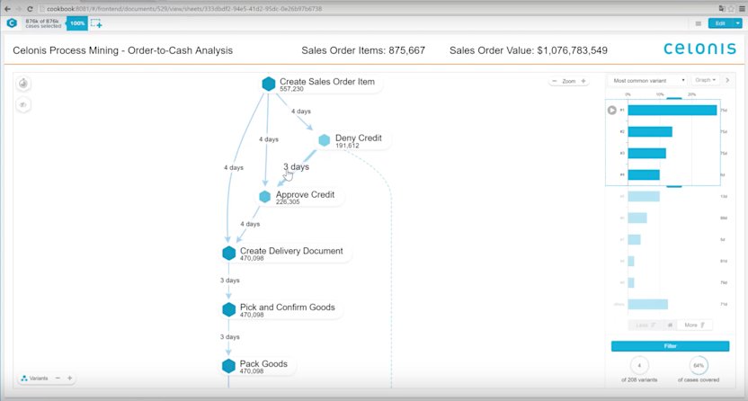
Task: Click Sales Order Value: $1,076,783,549 KPI
Action: [x=529, y=50]
